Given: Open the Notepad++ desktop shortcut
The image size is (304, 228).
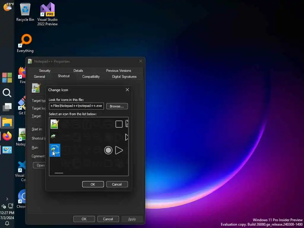Looking at the screenshot, I should pos(21,137).
